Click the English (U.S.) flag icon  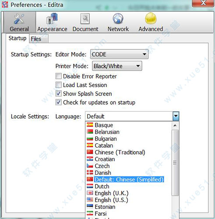(x=90, y=200)
